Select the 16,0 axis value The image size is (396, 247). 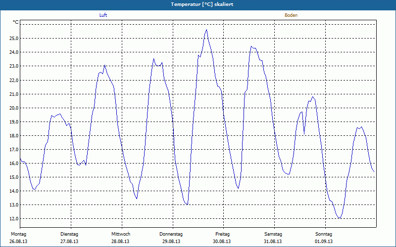(14, 164)
